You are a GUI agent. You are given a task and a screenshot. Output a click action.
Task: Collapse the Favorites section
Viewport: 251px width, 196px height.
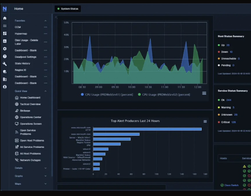(45, 21)
